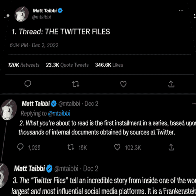Click blue verified badge in the top header
Screen dimensions: 196x196
[x=61, y=11]
